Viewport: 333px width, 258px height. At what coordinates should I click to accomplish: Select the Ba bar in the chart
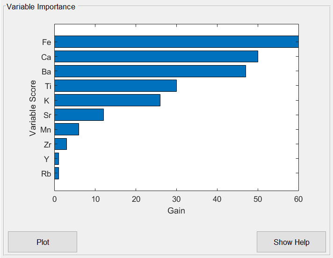(150, 71)
